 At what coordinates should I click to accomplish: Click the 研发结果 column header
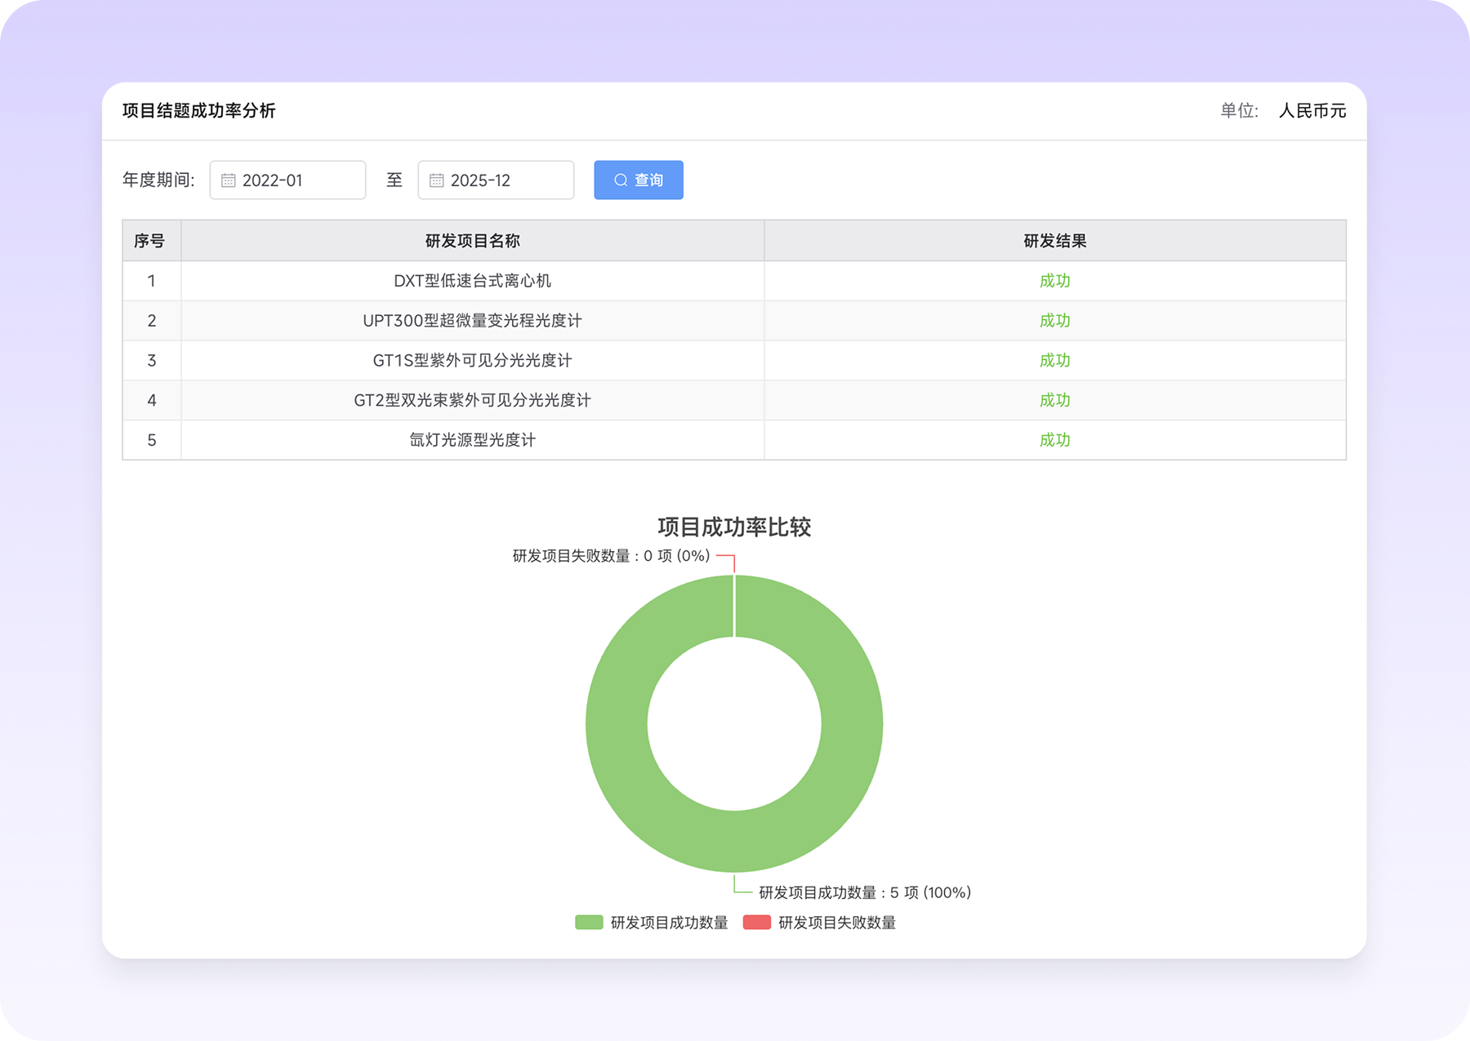(x=1054, y=241)
